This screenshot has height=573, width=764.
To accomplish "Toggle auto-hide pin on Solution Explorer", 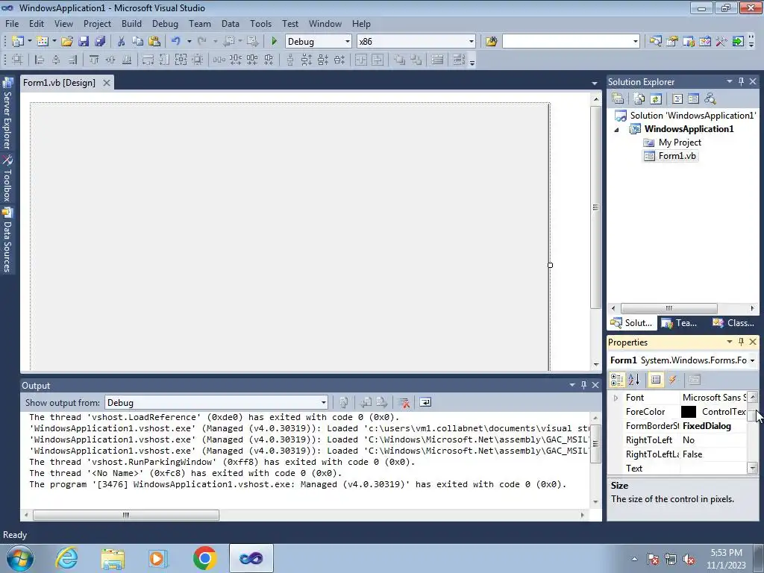I will click(x=741, y=81).
